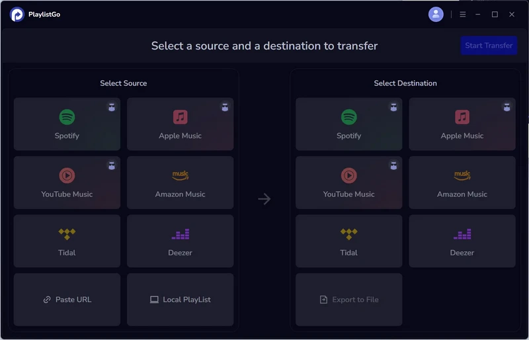Image resolution: width=529 pixels, height=340 pixels.
Task: Click account badge on destination YouTube Music card
Action: [x=393, y=165]
